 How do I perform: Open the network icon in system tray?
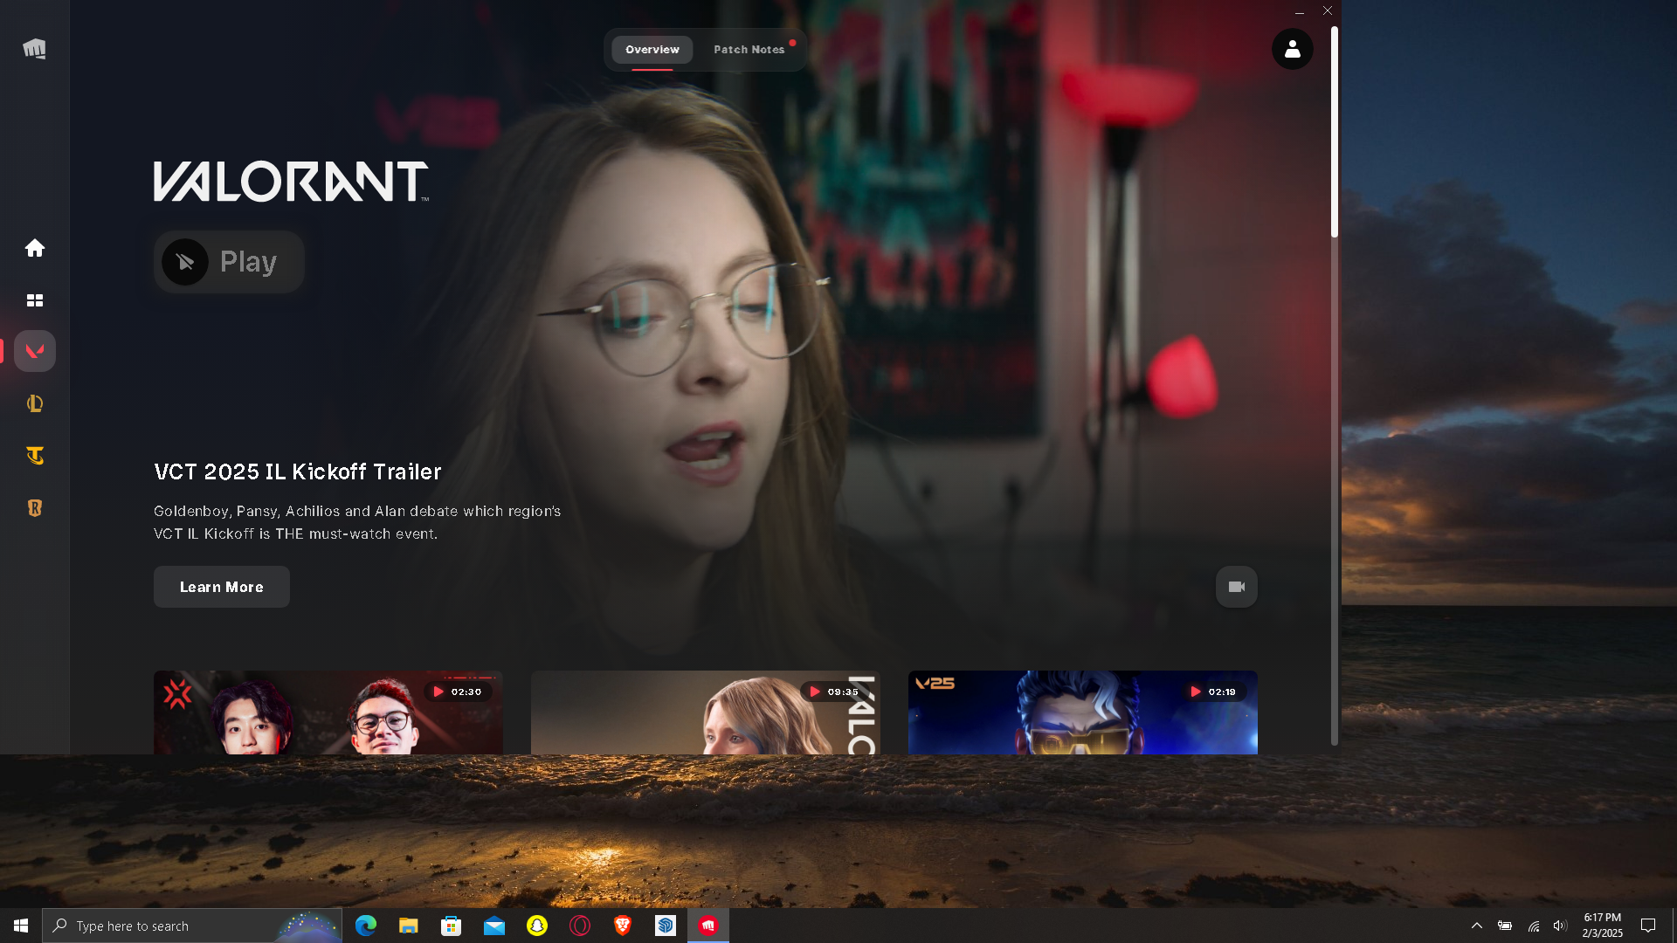click(x=1533, y=926)
